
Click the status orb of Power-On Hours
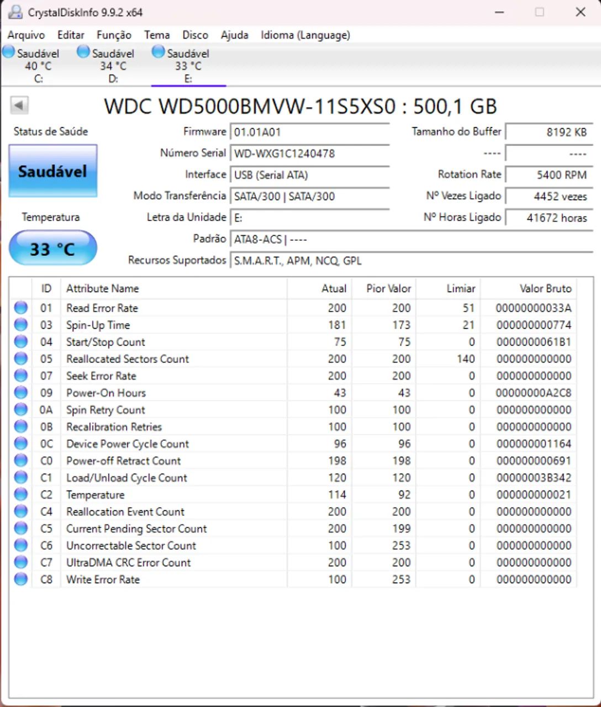[x=21, y=393]
